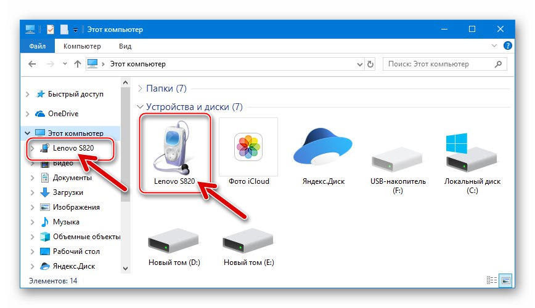Expand Загрузки tree node
535x308 pixels.
point(33,192)
